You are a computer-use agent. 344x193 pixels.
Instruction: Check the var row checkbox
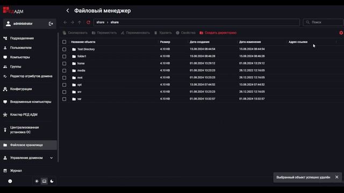pyautogui.click(x=64, y=99)
